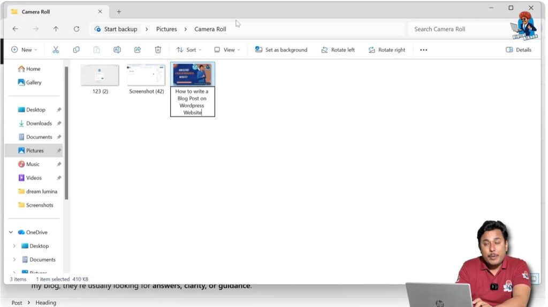The height and width of the screenshot is (307, 548).
Task: Click the pin icon beside Downloads
Action: pos(59,124)
